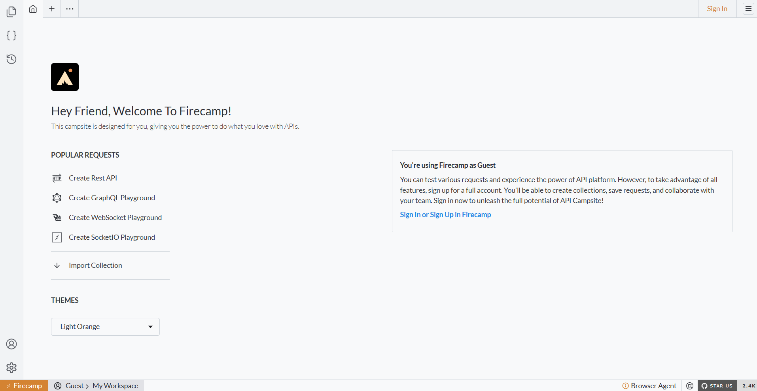
Task: Select Create Rest API
Action: 93,178
